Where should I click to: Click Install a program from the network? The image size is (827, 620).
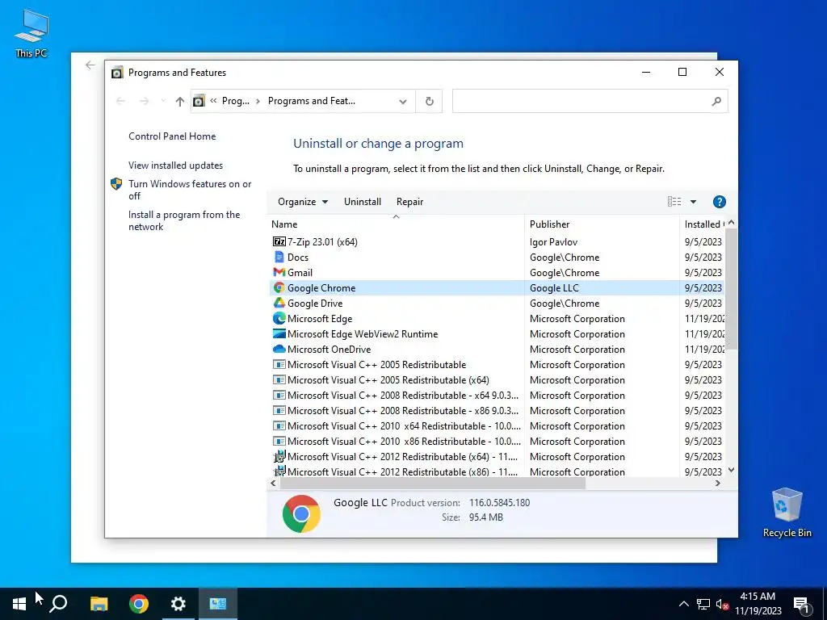pos(184,221)
